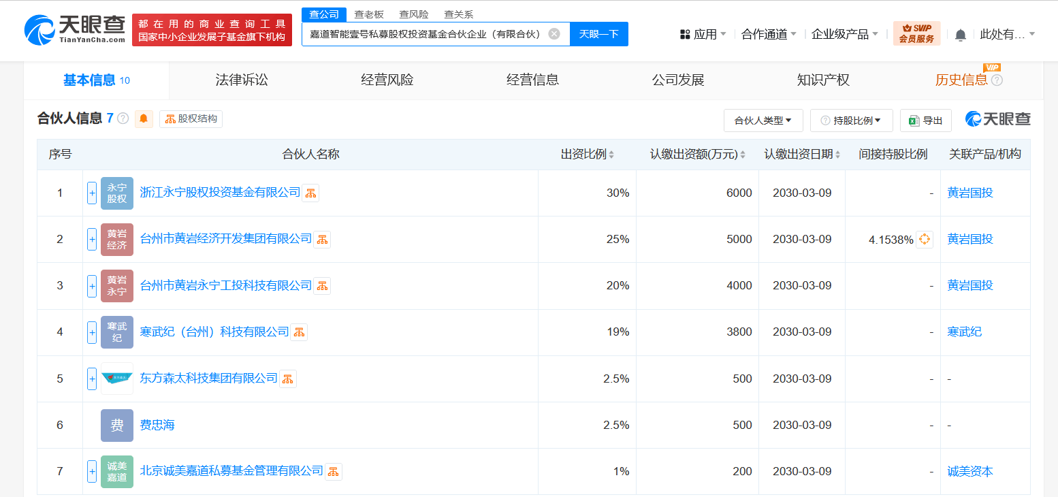Click equity structure icon beside 北京诚美嘉道私募基金管理有限公司
The height and width of the screenshot is (497, 1058).
333,471
